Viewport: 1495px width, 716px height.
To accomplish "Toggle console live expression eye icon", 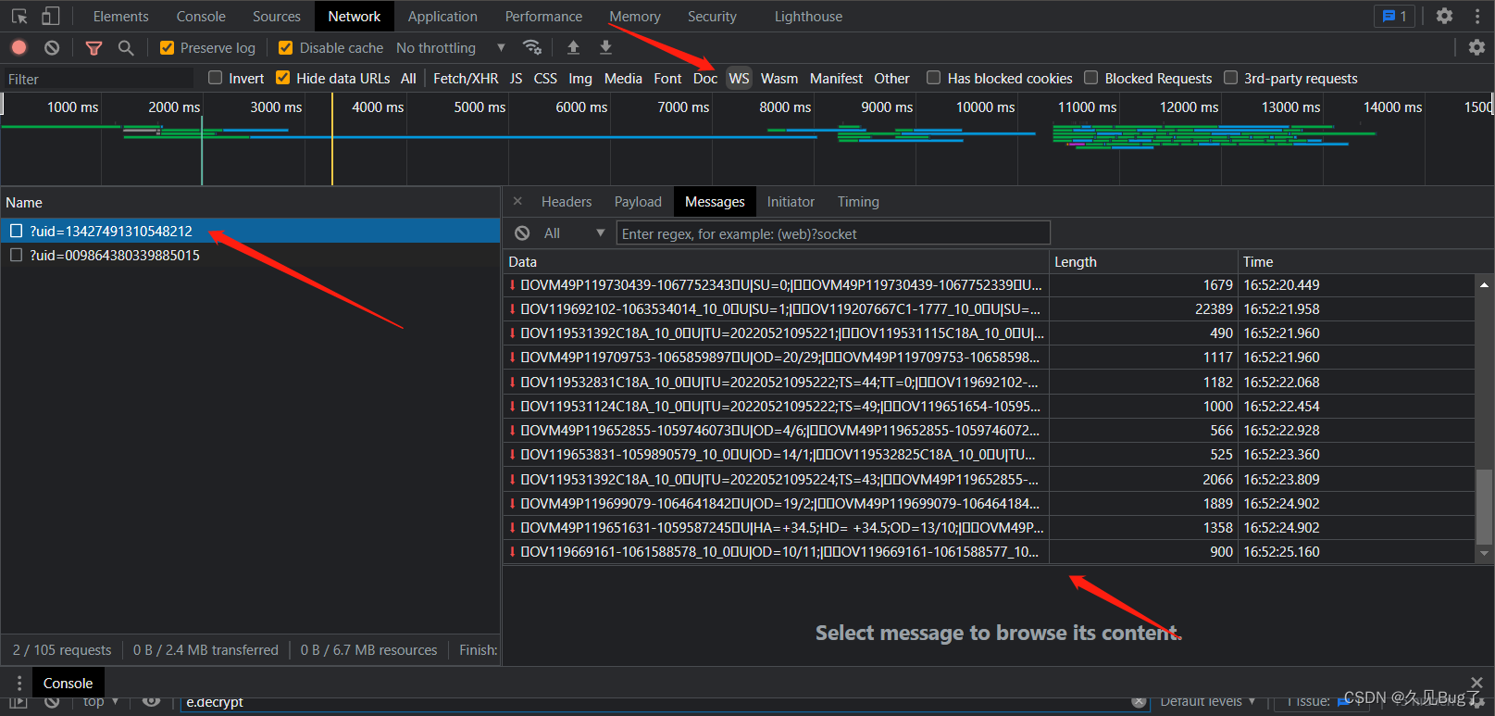I will point(151,701).
